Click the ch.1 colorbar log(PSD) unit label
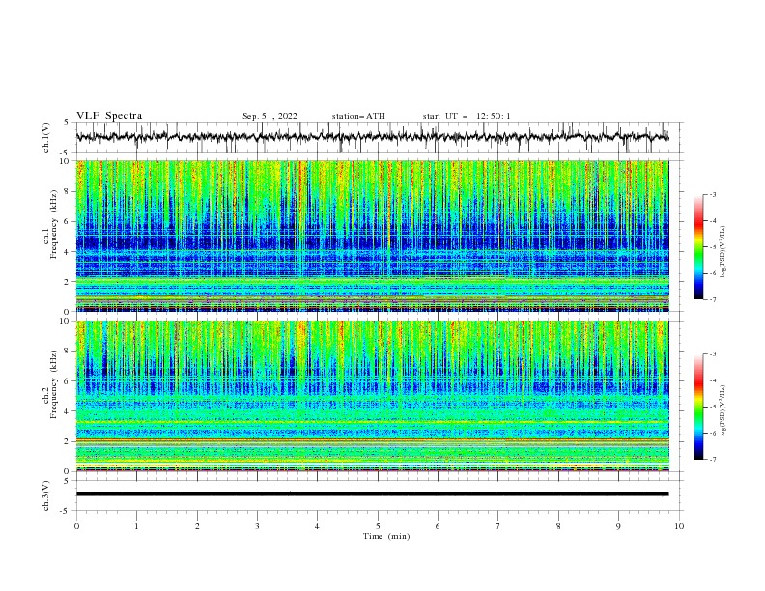The height and width of the screenshot is (591, 765). (x=724, y=252)
